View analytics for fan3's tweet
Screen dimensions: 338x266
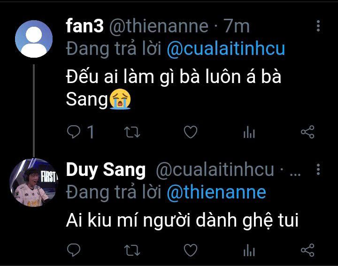tap(249, 133)
